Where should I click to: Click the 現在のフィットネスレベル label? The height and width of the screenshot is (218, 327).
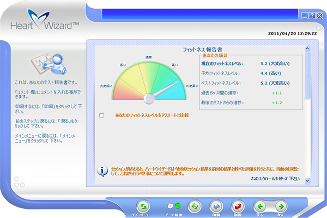(x=222, y=63)
